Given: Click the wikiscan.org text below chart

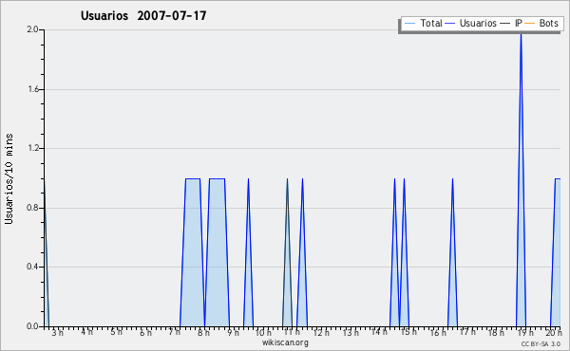Looking at the screenshot, I should coord(285,342).
